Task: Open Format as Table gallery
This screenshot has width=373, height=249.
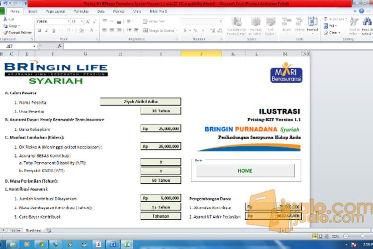Action: tap(256, 26)
